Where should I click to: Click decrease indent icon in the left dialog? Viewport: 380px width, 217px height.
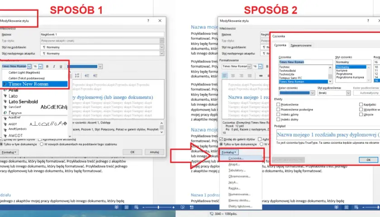pos(87,75)
